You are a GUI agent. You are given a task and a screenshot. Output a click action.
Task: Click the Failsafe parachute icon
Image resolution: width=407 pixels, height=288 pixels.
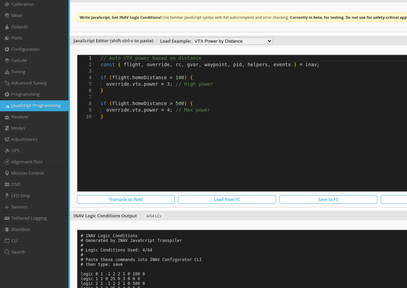[7, 61]
